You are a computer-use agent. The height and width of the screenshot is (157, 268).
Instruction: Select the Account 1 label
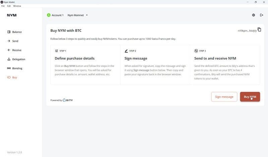tap(58, 15)
